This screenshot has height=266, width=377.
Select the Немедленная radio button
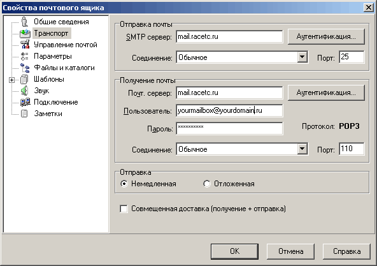pyautogui.click(x=124, y=184)
